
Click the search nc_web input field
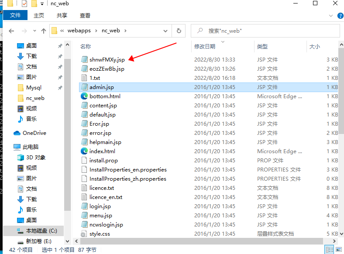pos(265,31)
